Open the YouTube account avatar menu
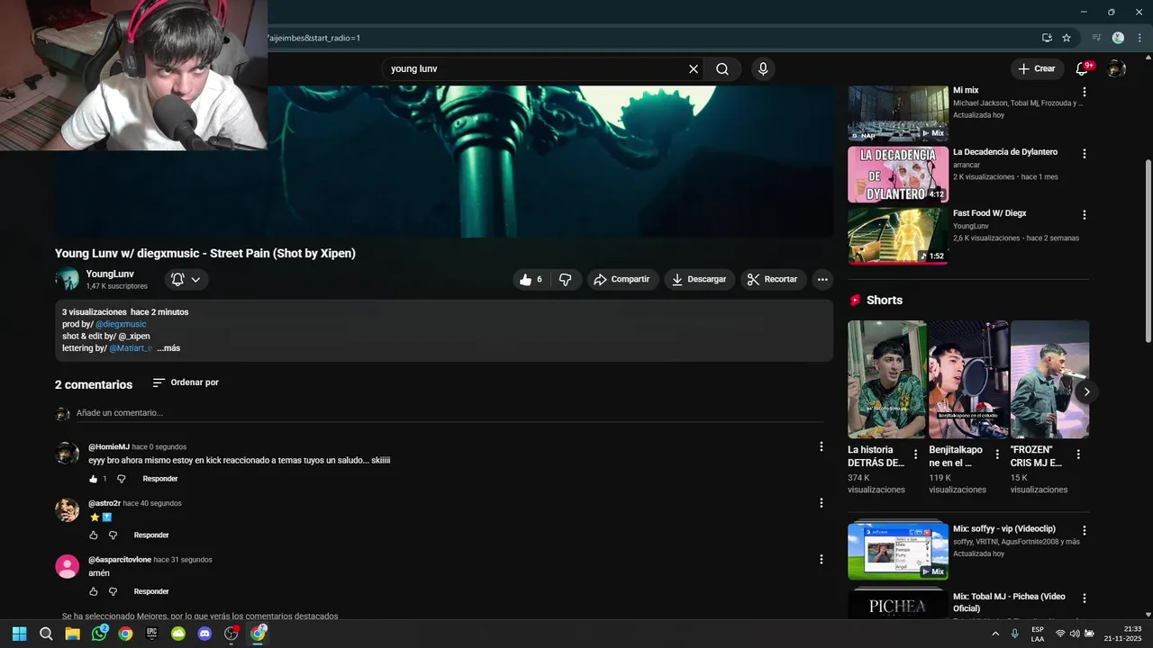This screenshot has width=1153, height=648. tap(1116, 68)
